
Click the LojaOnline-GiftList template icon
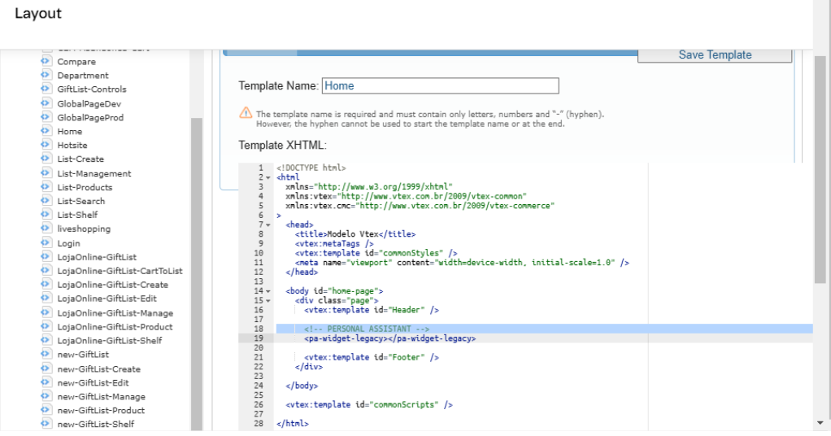tap(46, 256)
